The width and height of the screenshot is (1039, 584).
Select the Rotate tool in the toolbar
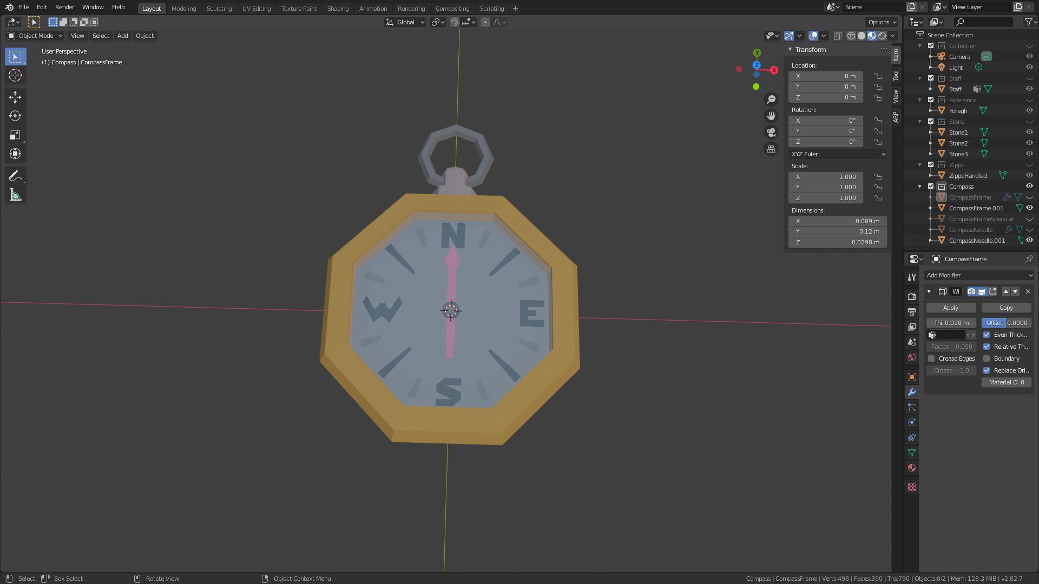[15, 116]
